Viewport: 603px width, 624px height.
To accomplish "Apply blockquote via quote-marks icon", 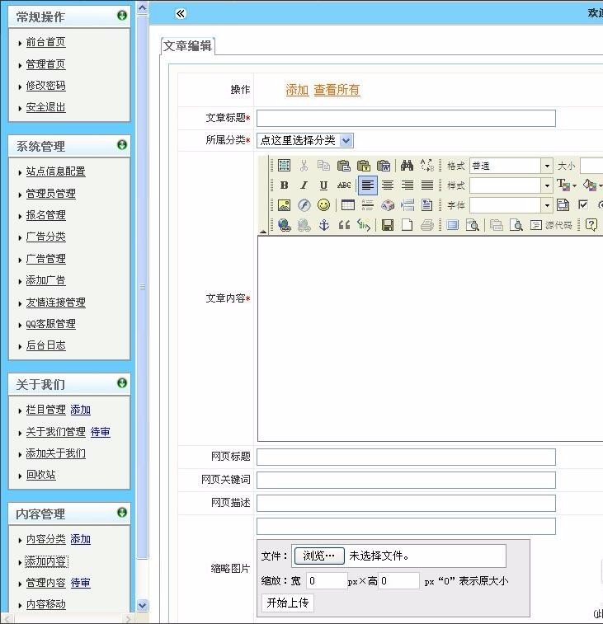I will [344, 225].
